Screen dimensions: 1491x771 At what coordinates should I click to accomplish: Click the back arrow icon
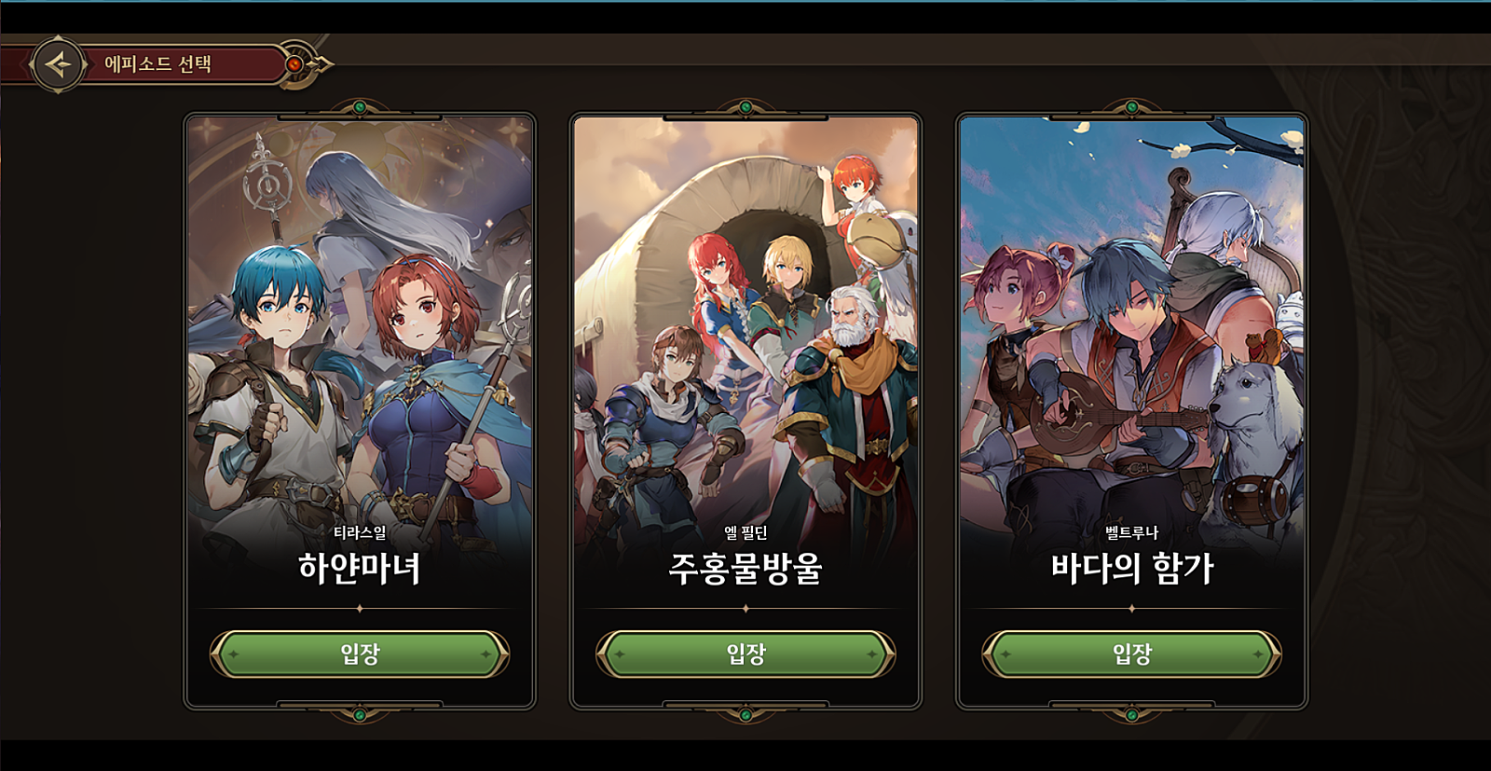(58, 64)
